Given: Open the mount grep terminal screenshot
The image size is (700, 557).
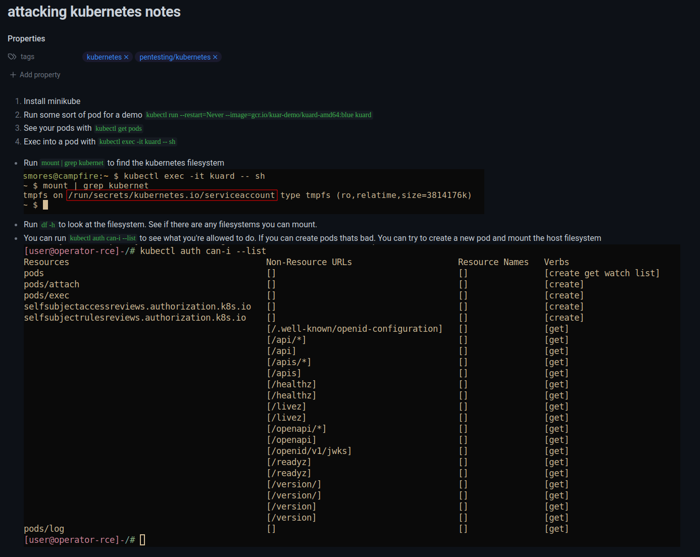Looking at the screenshot, I should (253, 191).
